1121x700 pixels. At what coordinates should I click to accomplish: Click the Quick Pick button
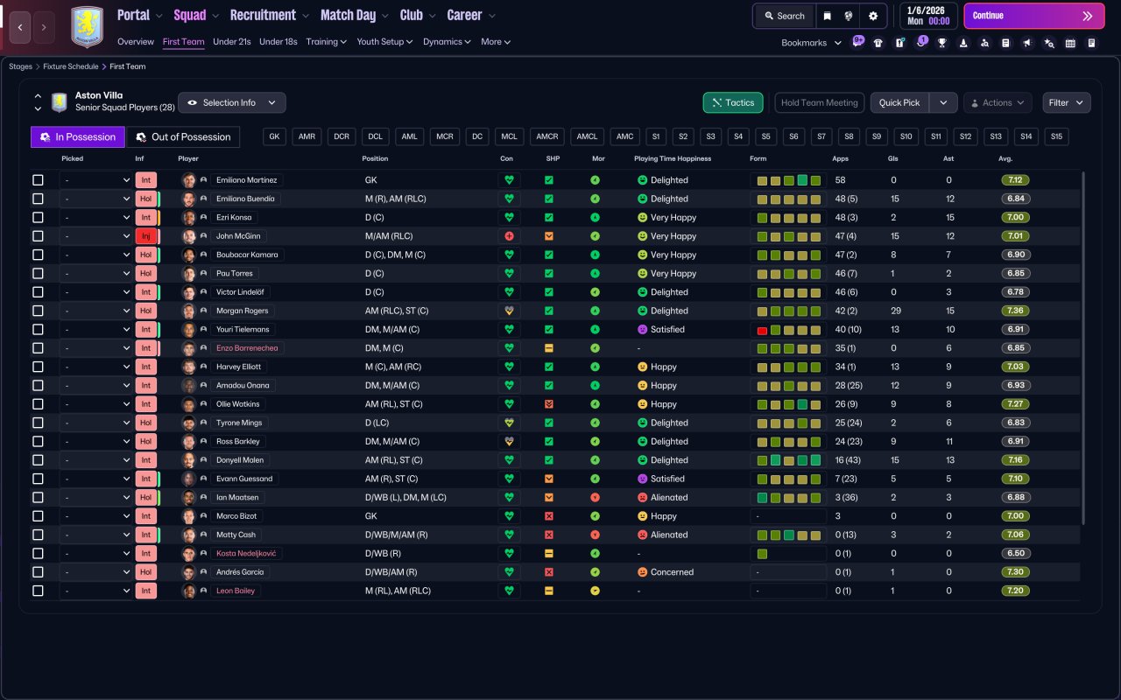coord(899,102)
